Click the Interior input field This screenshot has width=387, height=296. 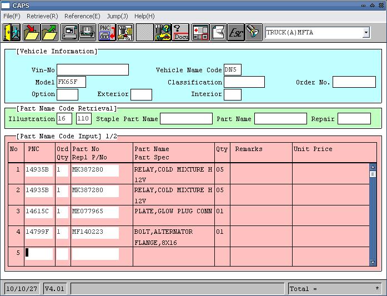233,94
